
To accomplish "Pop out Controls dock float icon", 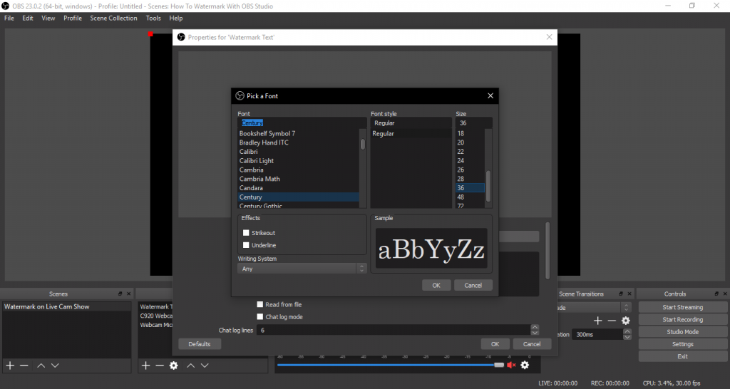I will (x=717, y=294).
